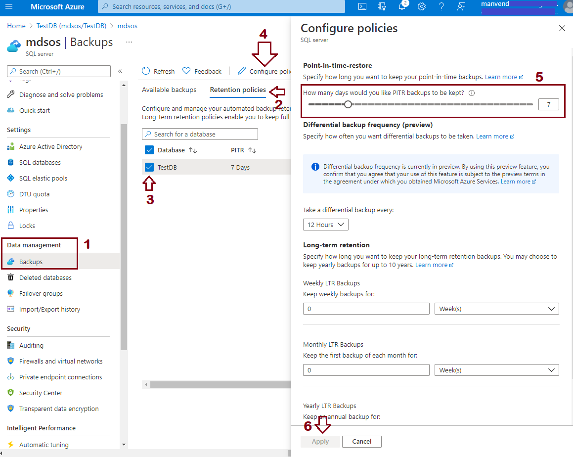Click the left menu Search (Ctrl+/) box
The width and height of the screenshot is (573, 457).
click(58, 71)
